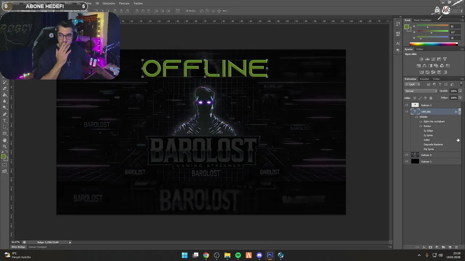Viewport: 465px width, 261px height.
Task: Add an Exposure adjustment
Action: [x=439, y=59]
